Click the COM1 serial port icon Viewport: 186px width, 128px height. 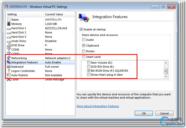tap(9, 49)
